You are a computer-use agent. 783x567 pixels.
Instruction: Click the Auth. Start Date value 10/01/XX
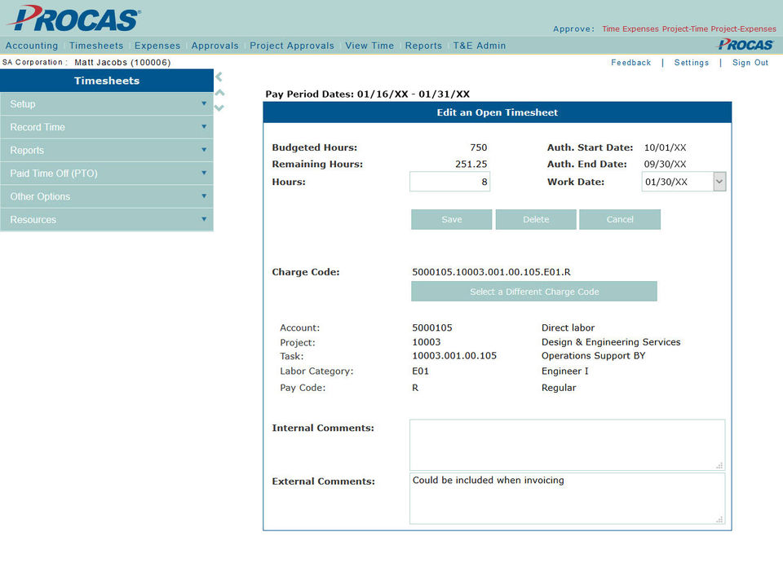tap(666, 147)
